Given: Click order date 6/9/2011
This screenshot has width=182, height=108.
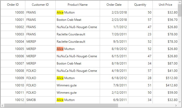Looking at the screenshot, I should click(x=114, y=100).
